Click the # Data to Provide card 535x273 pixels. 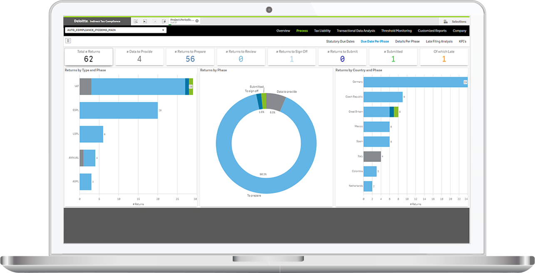click(139, 57)
